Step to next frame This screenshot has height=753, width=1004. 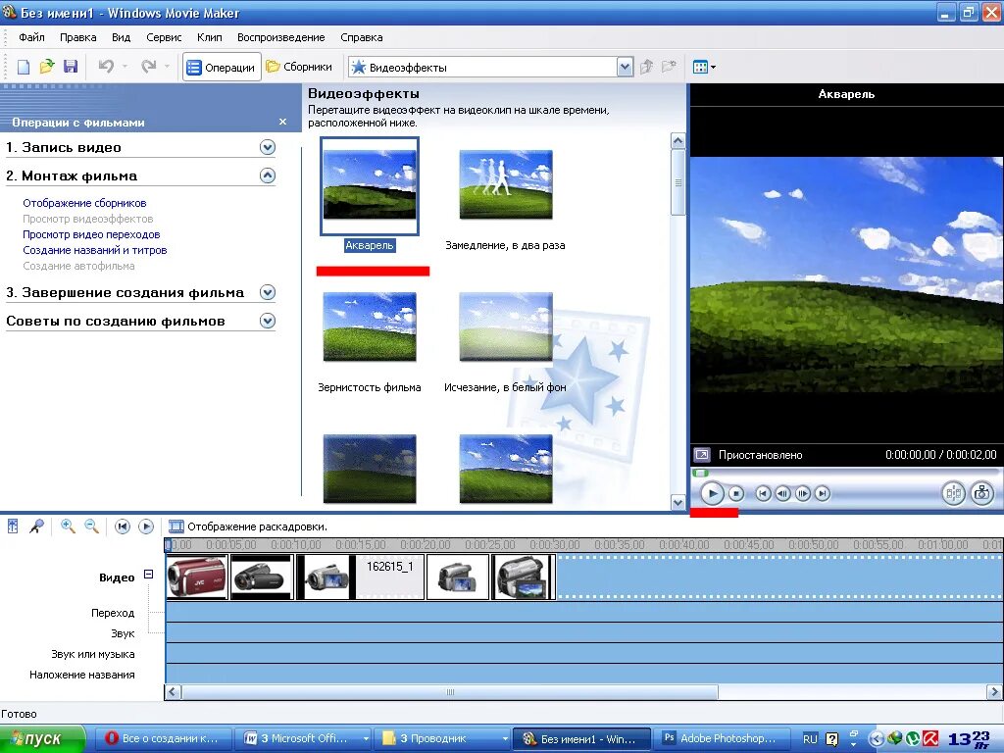pyautogui.click(x=802, y=494)
